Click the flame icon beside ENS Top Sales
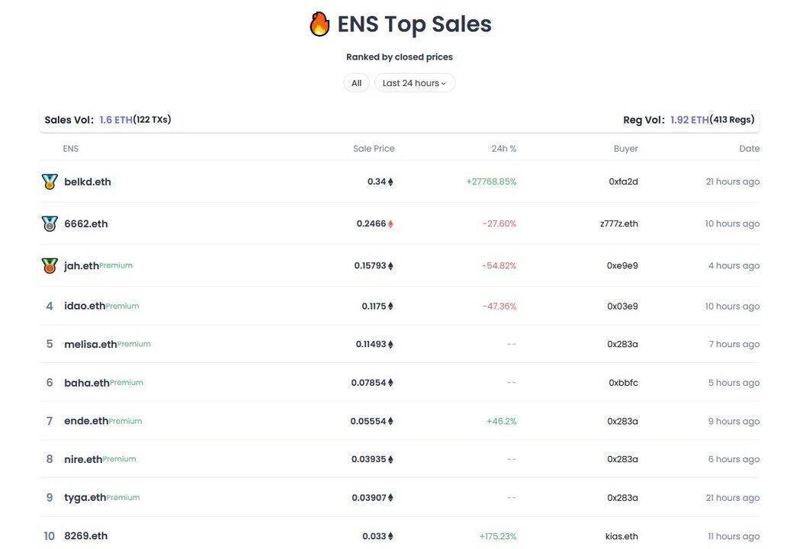This screenshot has height=549, width=787. 320,24
